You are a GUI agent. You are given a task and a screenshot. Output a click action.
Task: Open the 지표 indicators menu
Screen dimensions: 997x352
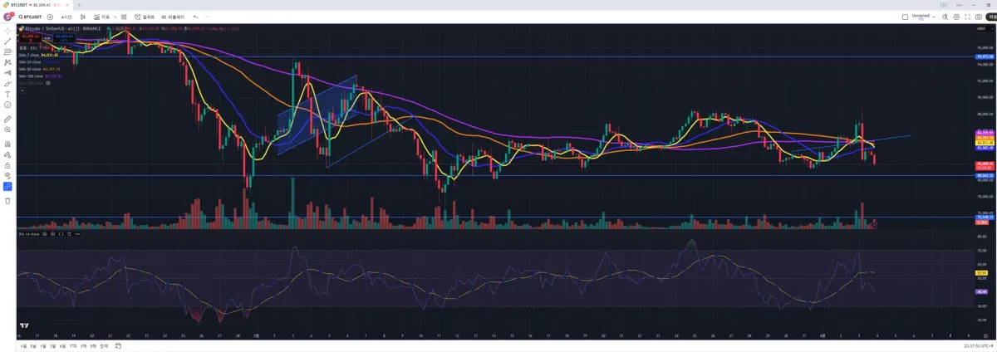[x=102, y=17]
